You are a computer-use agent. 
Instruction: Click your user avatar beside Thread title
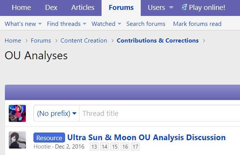[x=17, y=114]
